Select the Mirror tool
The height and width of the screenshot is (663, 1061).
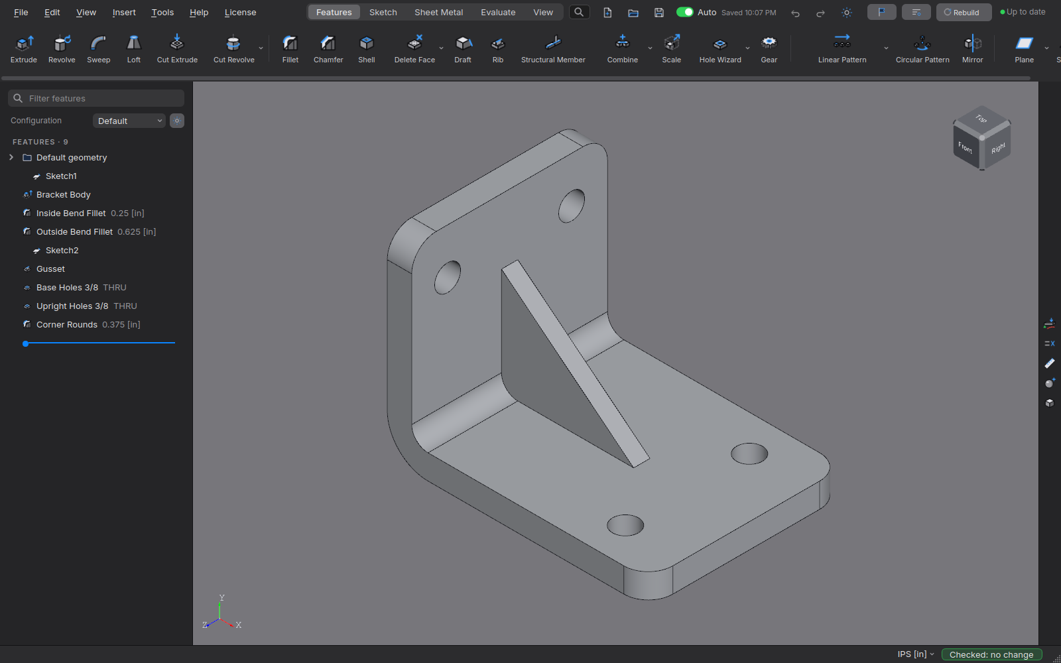pos(973,50)
